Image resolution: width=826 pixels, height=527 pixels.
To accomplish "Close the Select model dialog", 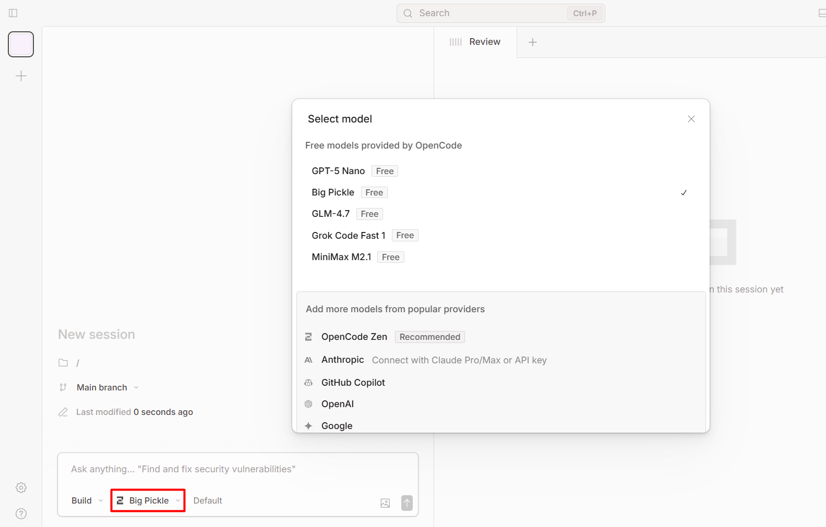I will pos(691,119).
